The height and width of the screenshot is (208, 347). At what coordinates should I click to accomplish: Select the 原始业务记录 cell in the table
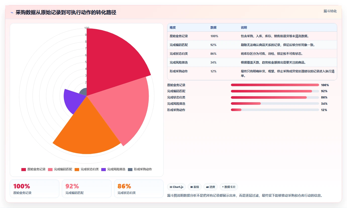(x=179, y=36)
